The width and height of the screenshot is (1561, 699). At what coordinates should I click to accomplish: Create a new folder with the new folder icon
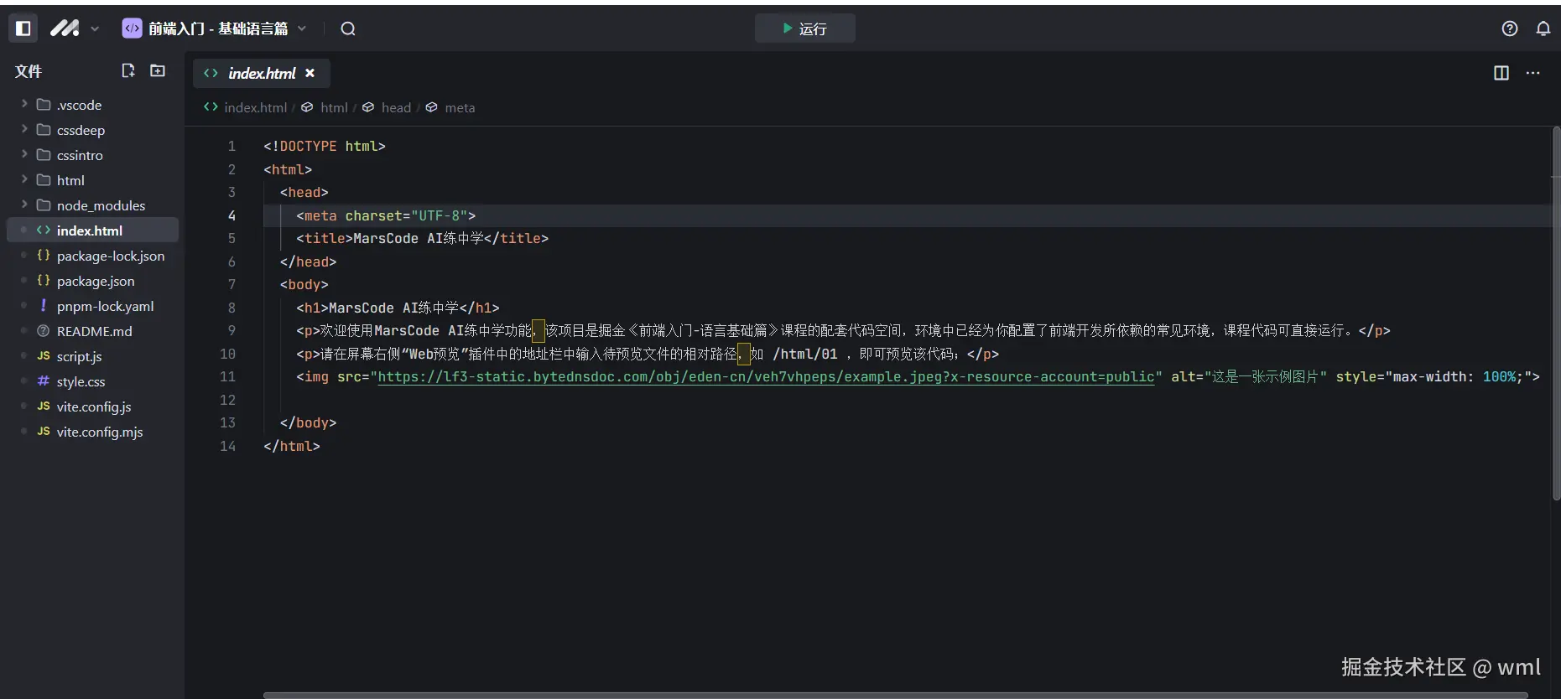(158, 70)
